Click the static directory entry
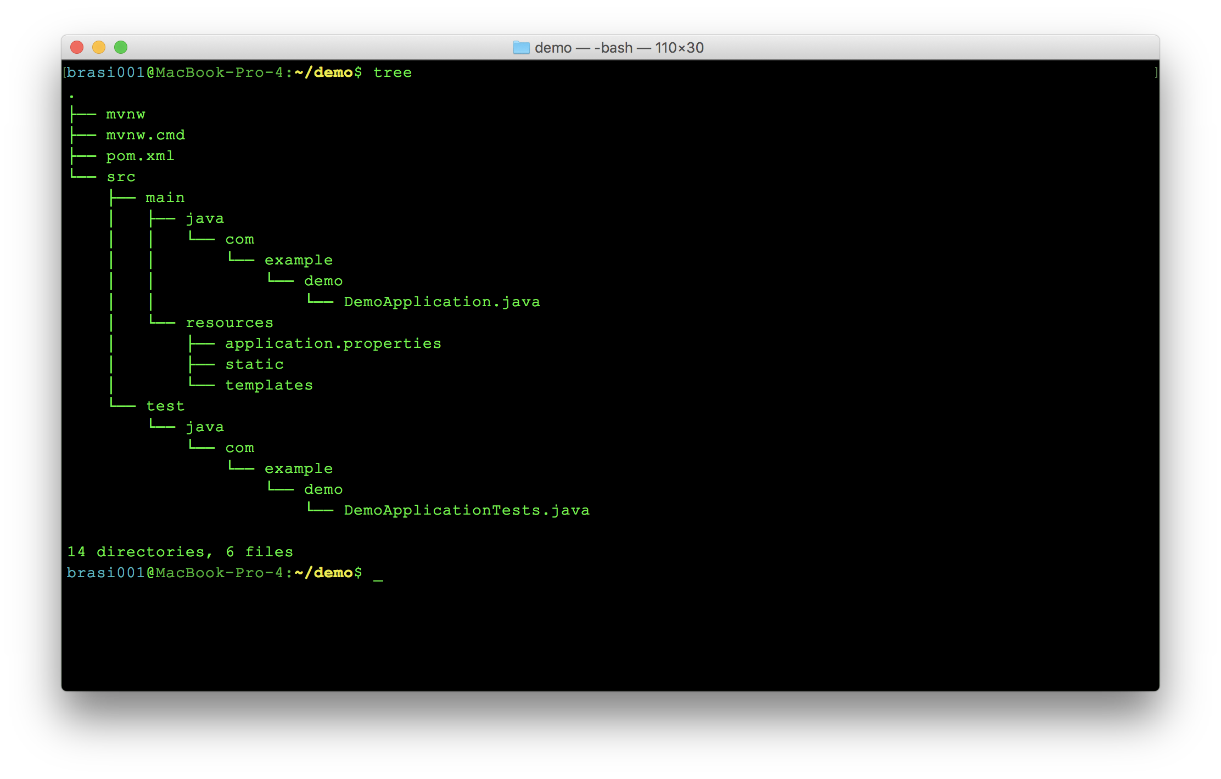1221x779 pixels. click(x=254, y=364)
